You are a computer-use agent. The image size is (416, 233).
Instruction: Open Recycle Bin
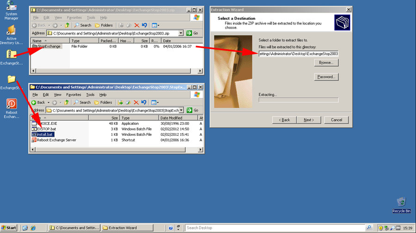pos(401,205)
